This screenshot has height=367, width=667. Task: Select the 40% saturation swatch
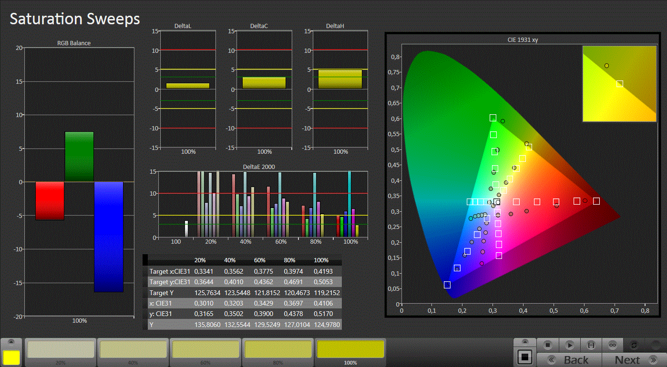click(x=133, y=350)
